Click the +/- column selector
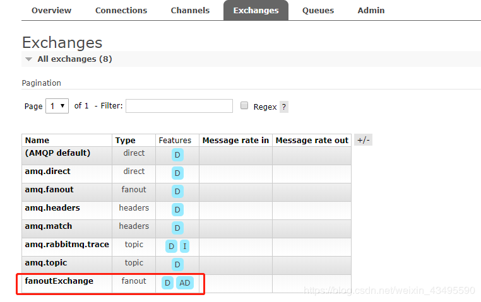 pyautogui.click(x=363, y=140)
